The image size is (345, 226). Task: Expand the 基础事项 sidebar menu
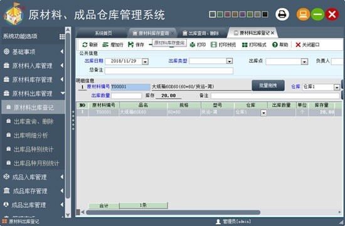[33, 51]
